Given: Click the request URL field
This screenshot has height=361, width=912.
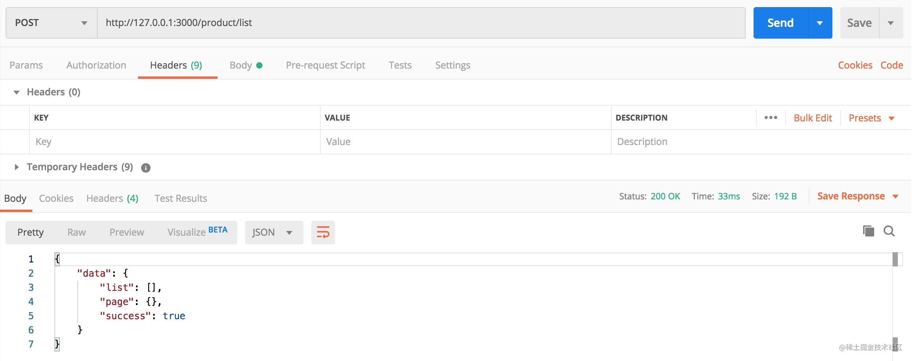Looking at the screenshot, I should pos(421,23).
